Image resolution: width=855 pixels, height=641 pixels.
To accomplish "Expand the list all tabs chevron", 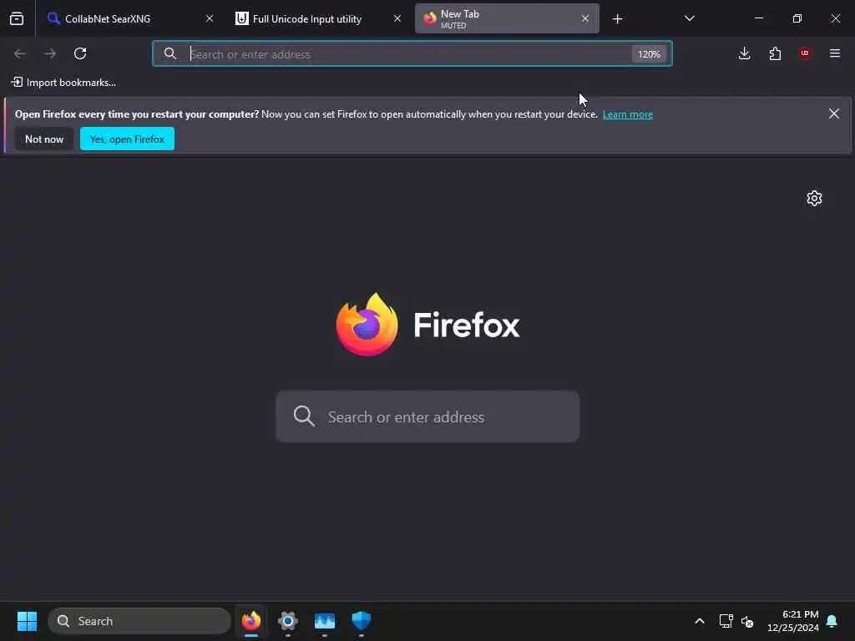I will 689,18.
